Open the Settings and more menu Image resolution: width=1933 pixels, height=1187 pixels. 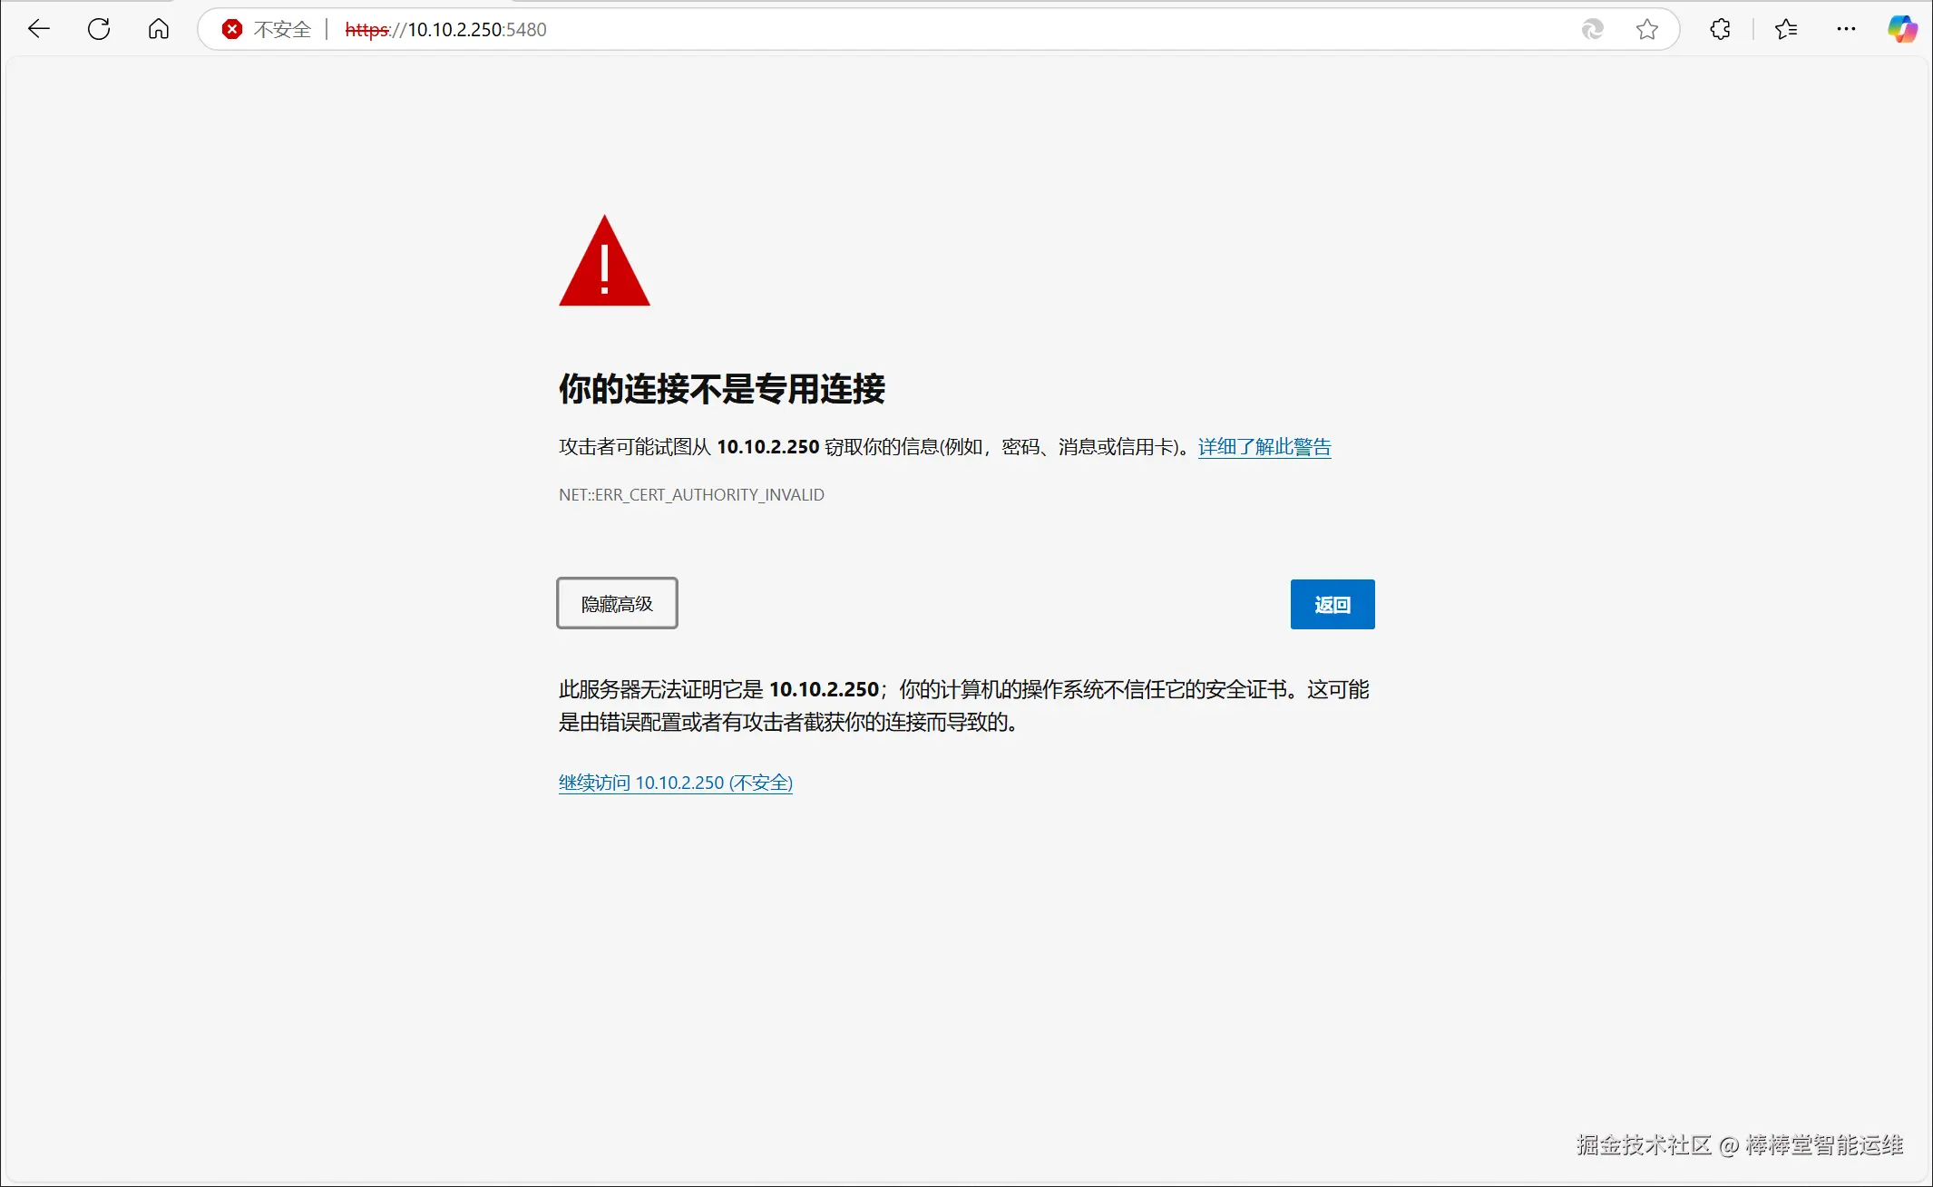point(1846,29)
